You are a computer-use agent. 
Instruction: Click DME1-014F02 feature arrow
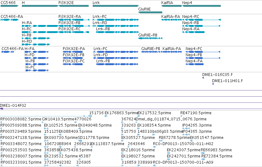pyautogui.click(x=2, y=109)
